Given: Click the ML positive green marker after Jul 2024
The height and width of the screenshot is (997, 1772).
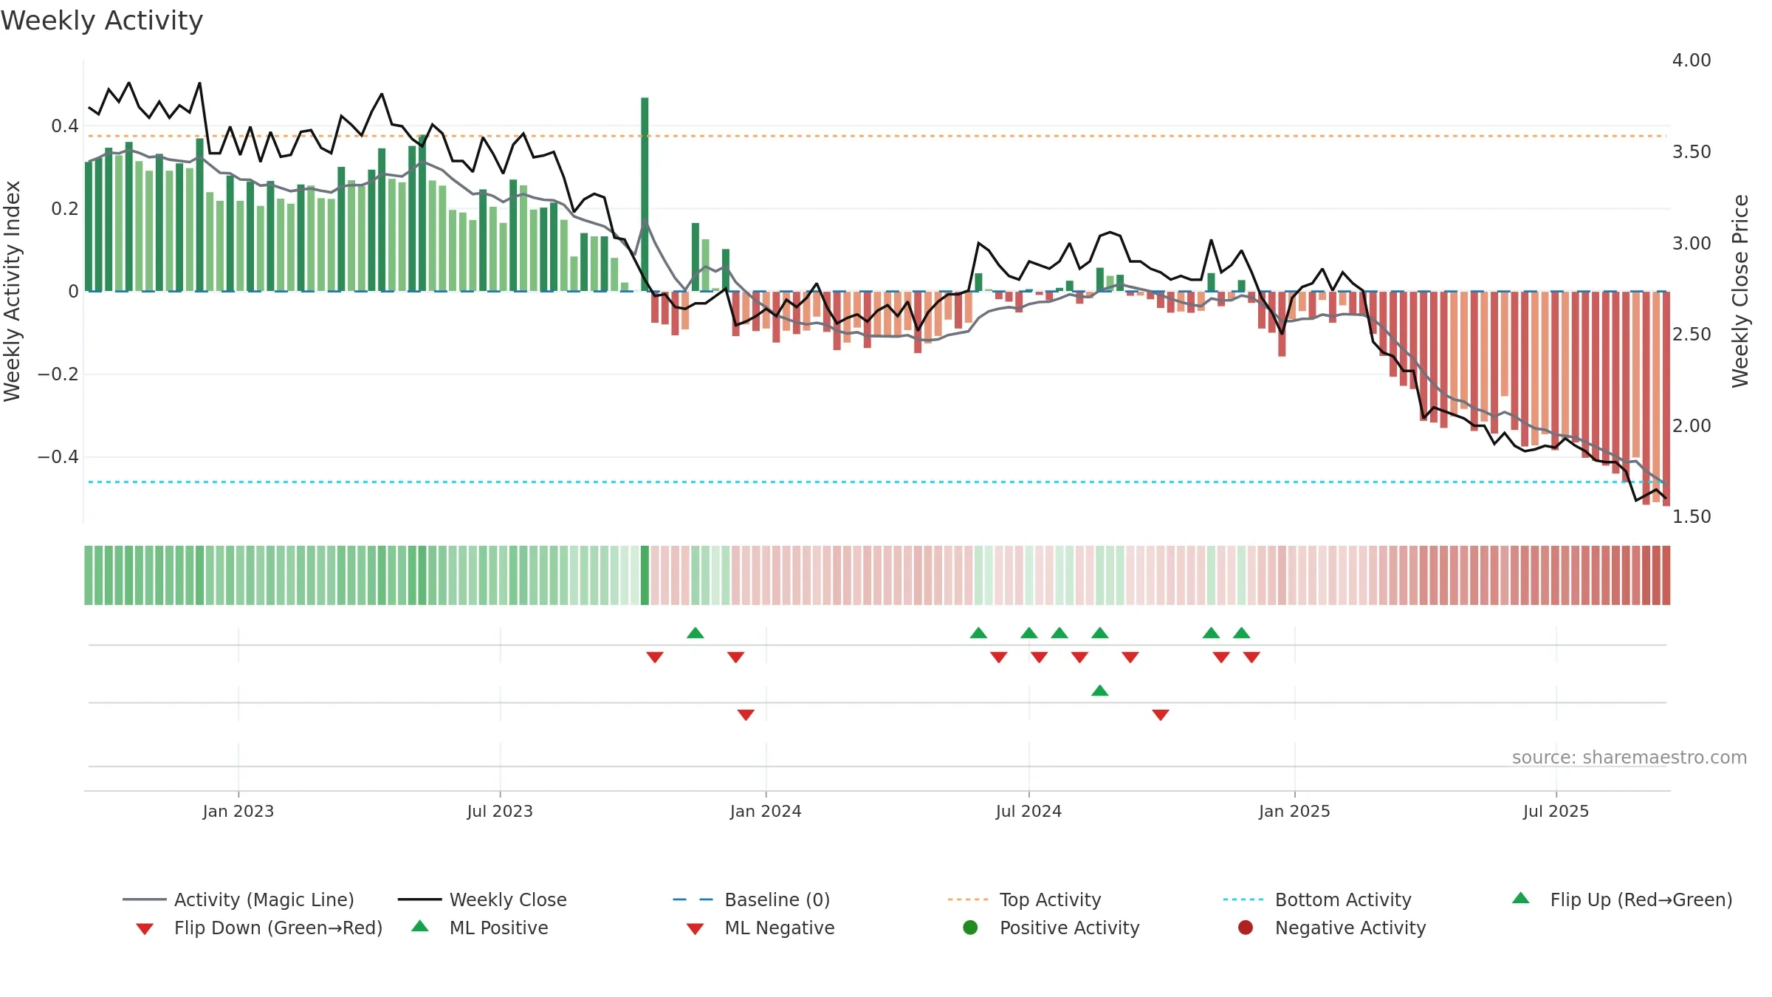Looking at the screenshot, I should click(x=1099, y=691).
